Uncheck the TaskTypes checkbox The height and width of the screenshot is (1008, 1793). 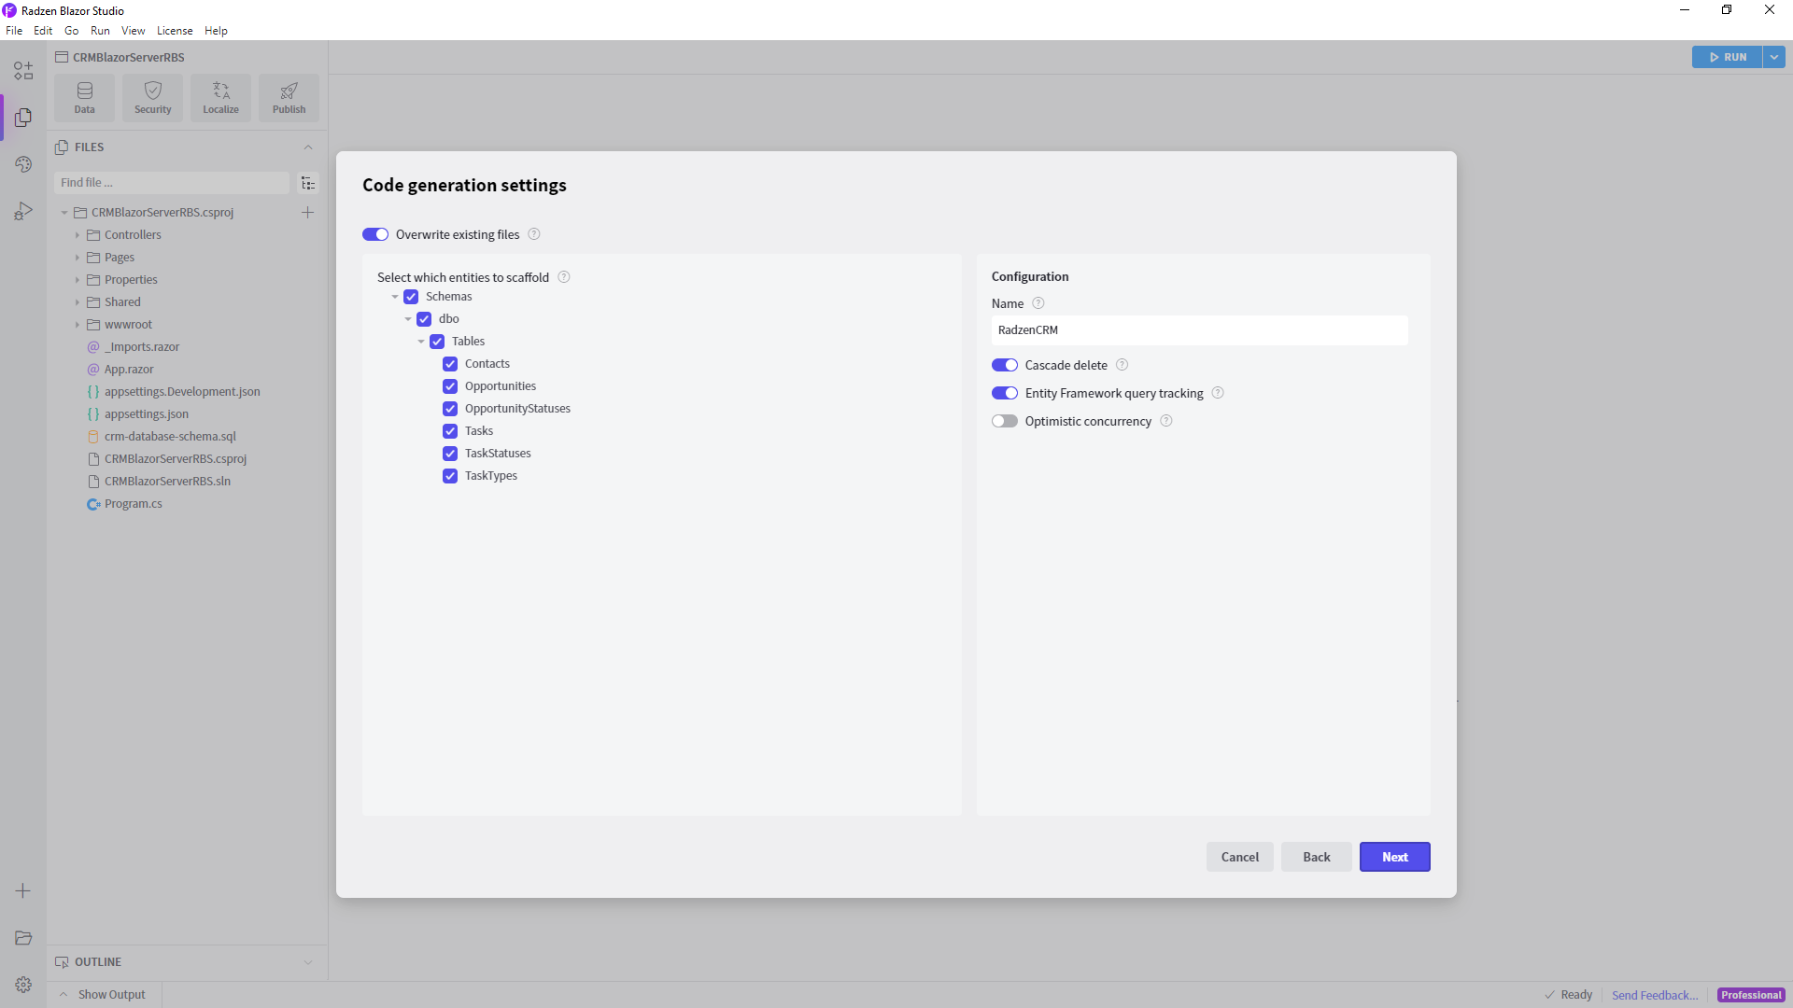[x=450, y=476]
